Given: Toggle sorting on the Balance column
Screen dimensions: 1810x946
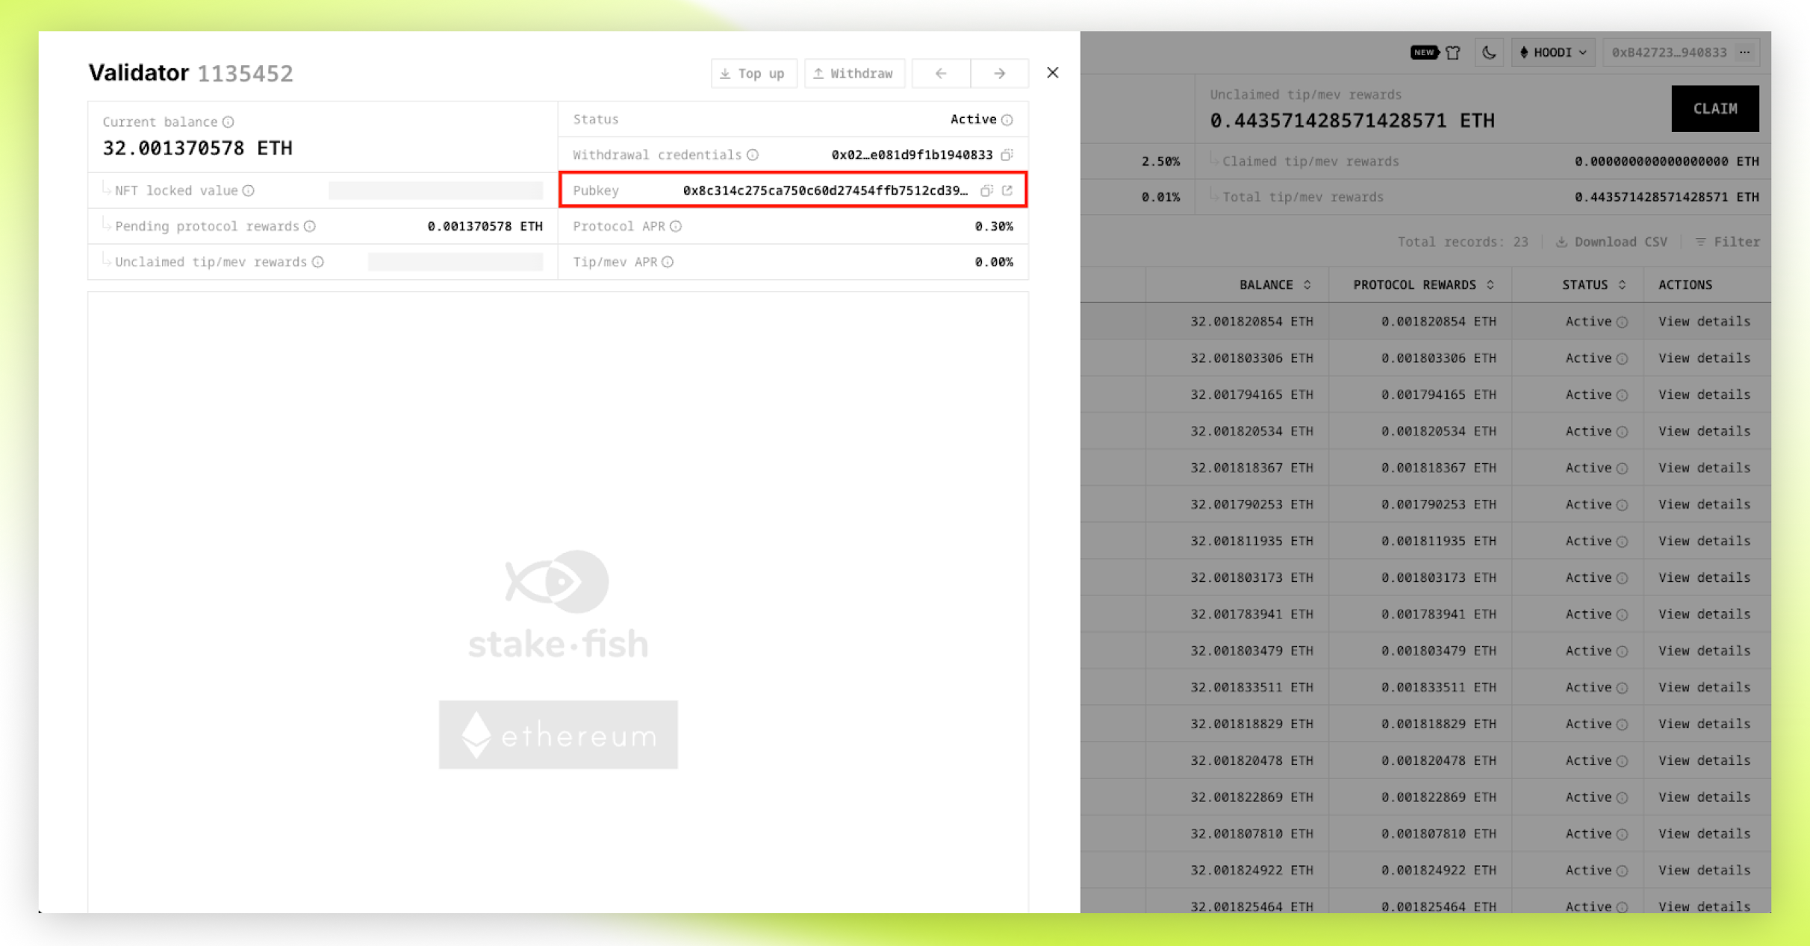Looking at the screenshot, I should 1307,284.
